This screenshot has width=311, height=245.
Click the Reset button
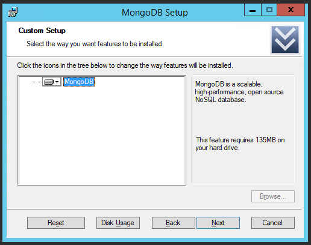coord(56,223)
